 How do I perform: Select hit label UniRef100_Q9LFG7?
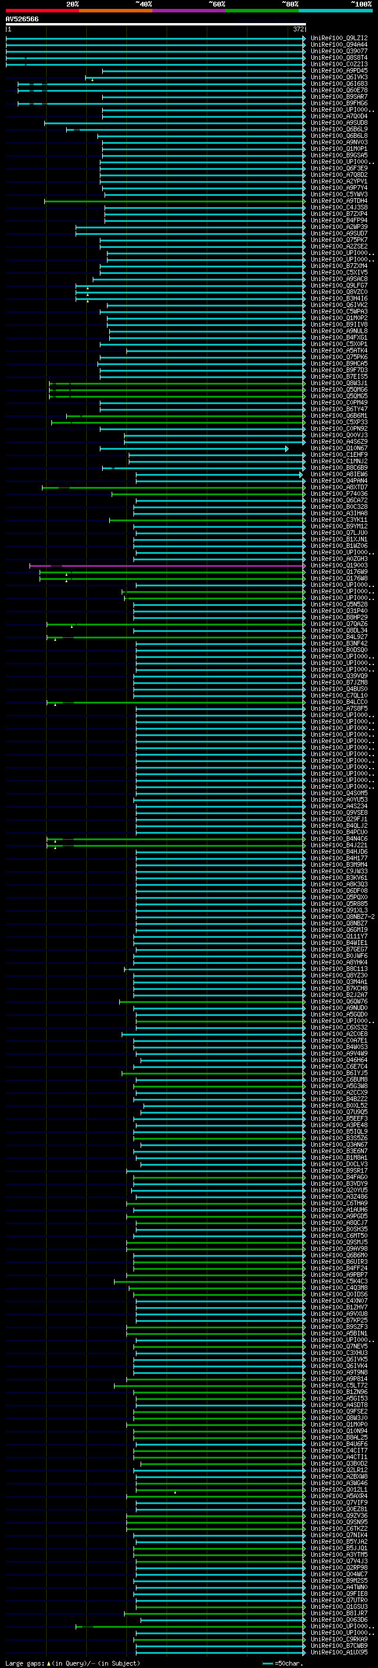coord(338,286)
